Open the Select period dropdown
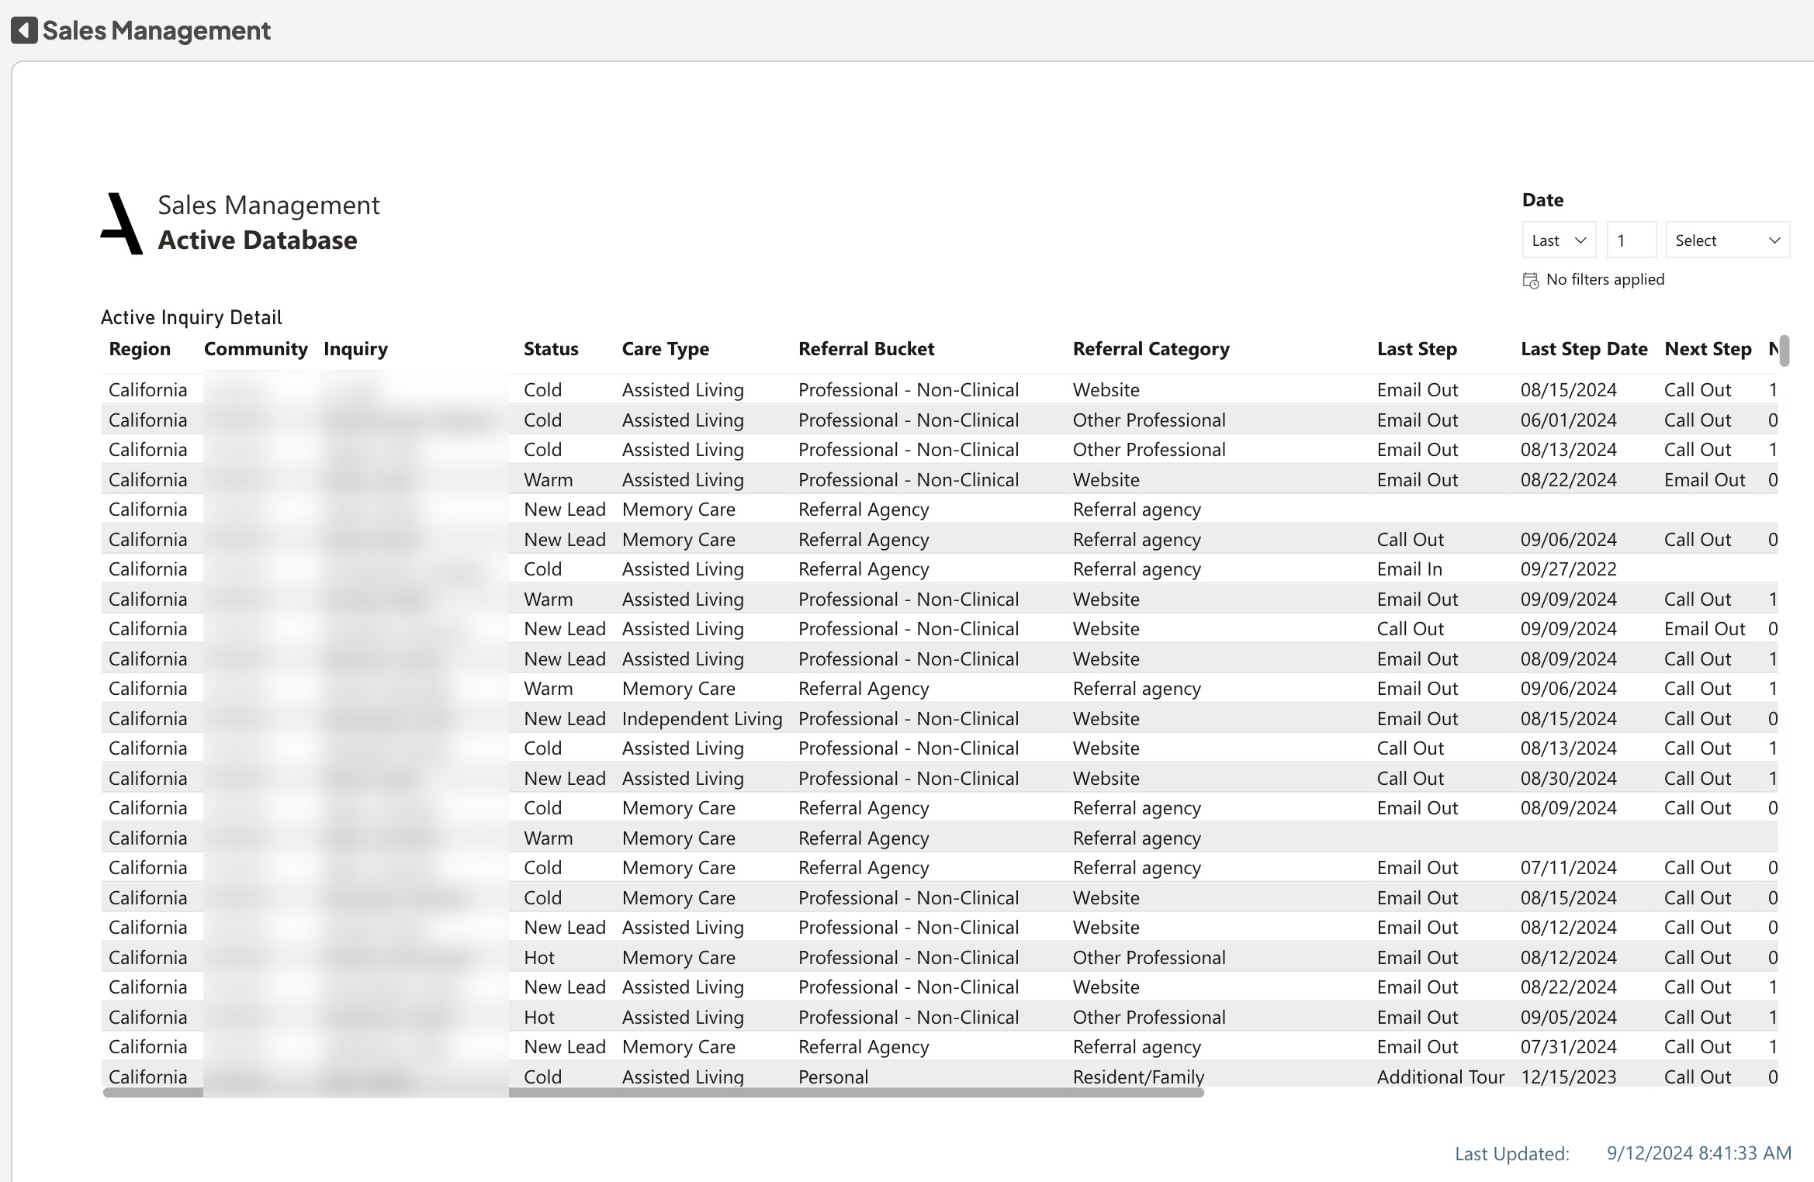 click(x=1727, y=240)
